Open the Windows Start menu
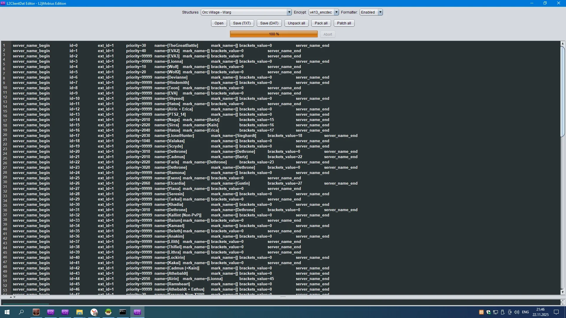 click(x=7, y=312)
